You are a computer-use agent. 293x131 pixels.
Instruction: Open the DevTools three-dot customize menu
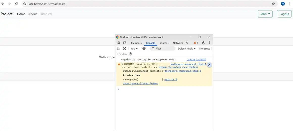[x=209, y=43]
